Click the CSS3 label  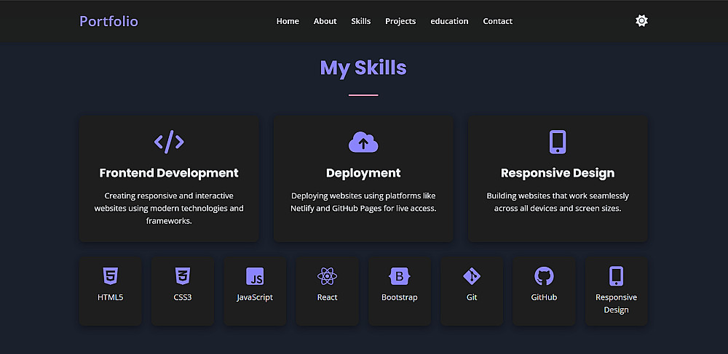click(x=183, y=297)
